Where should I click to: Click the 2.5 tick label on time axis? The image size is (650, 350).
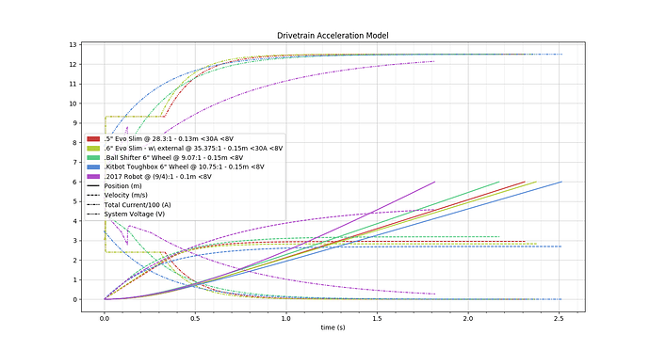click(559, 319)
